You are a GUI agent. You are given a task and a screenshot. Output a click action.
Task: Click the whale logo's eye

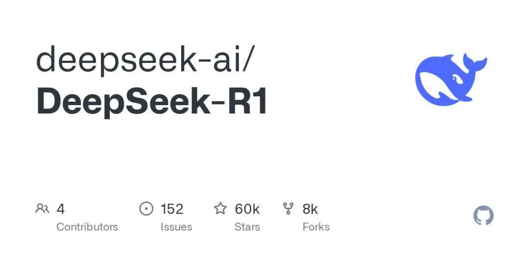coord(456,80)
